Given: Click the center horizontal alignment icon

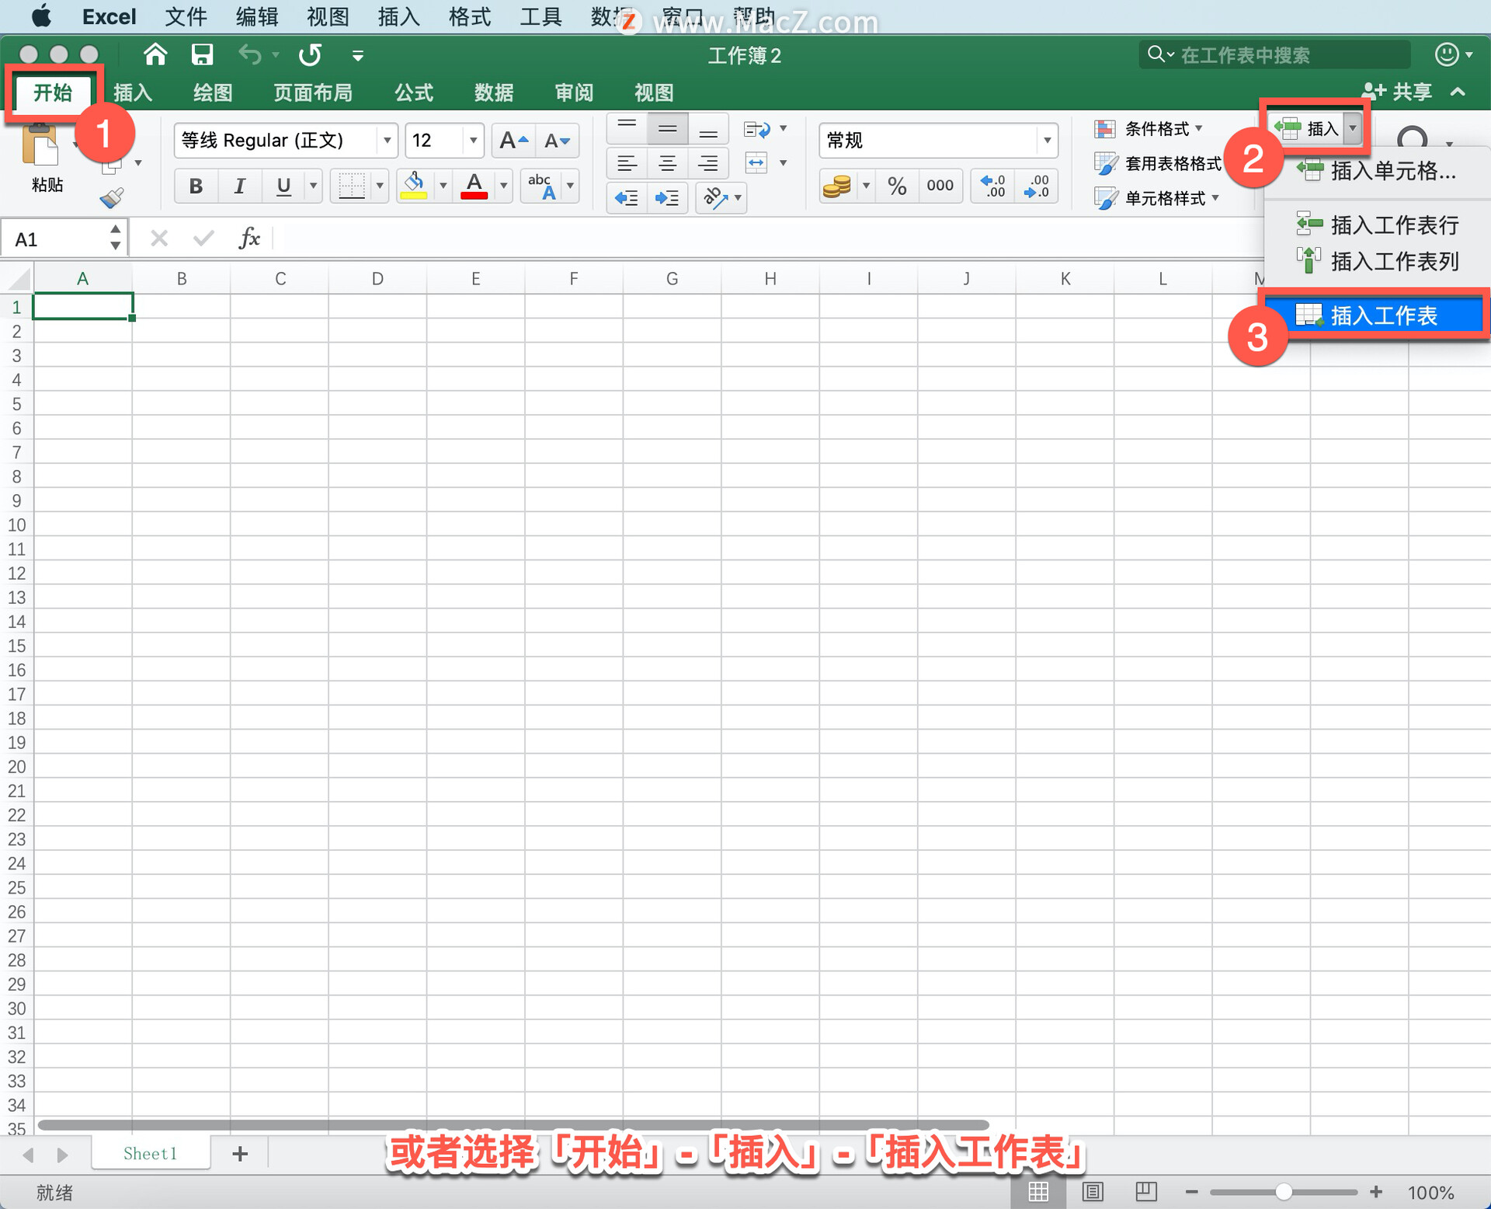Looking at the screenshot, I should [667, 163].
